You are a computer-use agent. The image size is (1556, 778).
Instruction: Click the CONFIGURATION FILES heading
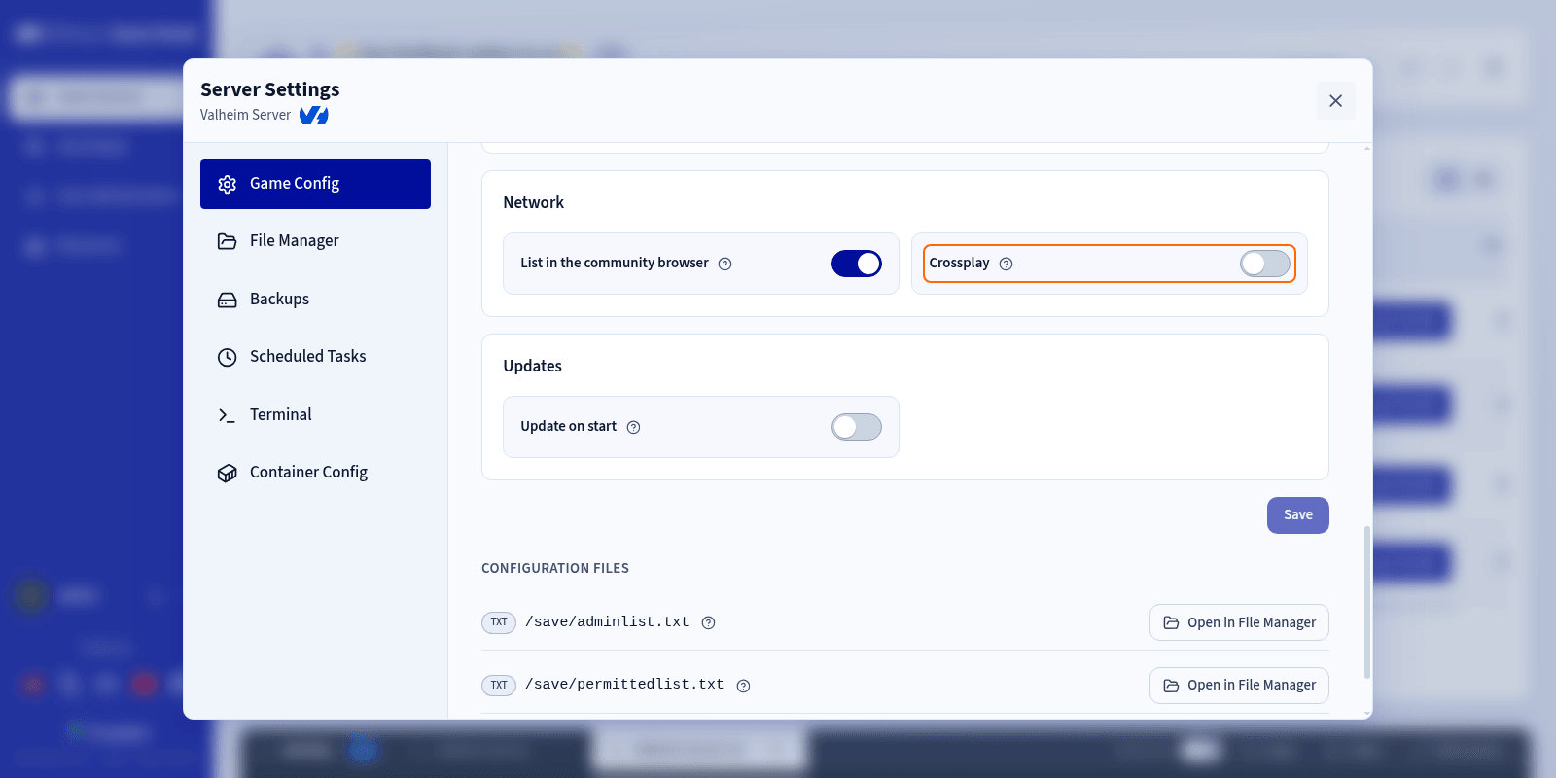click(x=555, y=568)
